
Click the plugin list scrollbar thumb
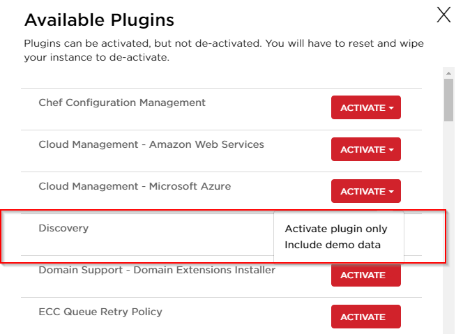click(448, 100)
